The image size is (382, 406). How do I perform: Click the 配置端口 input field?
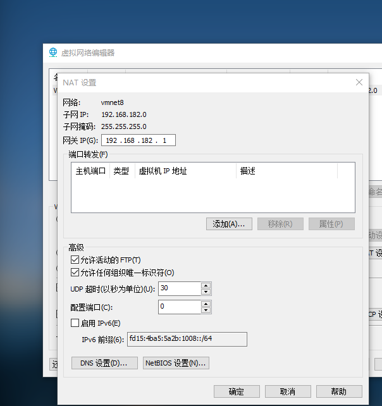180,307
